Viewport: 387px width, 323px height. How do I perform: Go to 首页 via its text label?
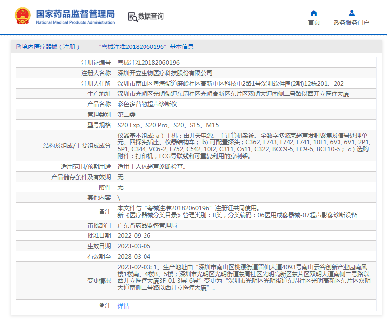point(314,22)
